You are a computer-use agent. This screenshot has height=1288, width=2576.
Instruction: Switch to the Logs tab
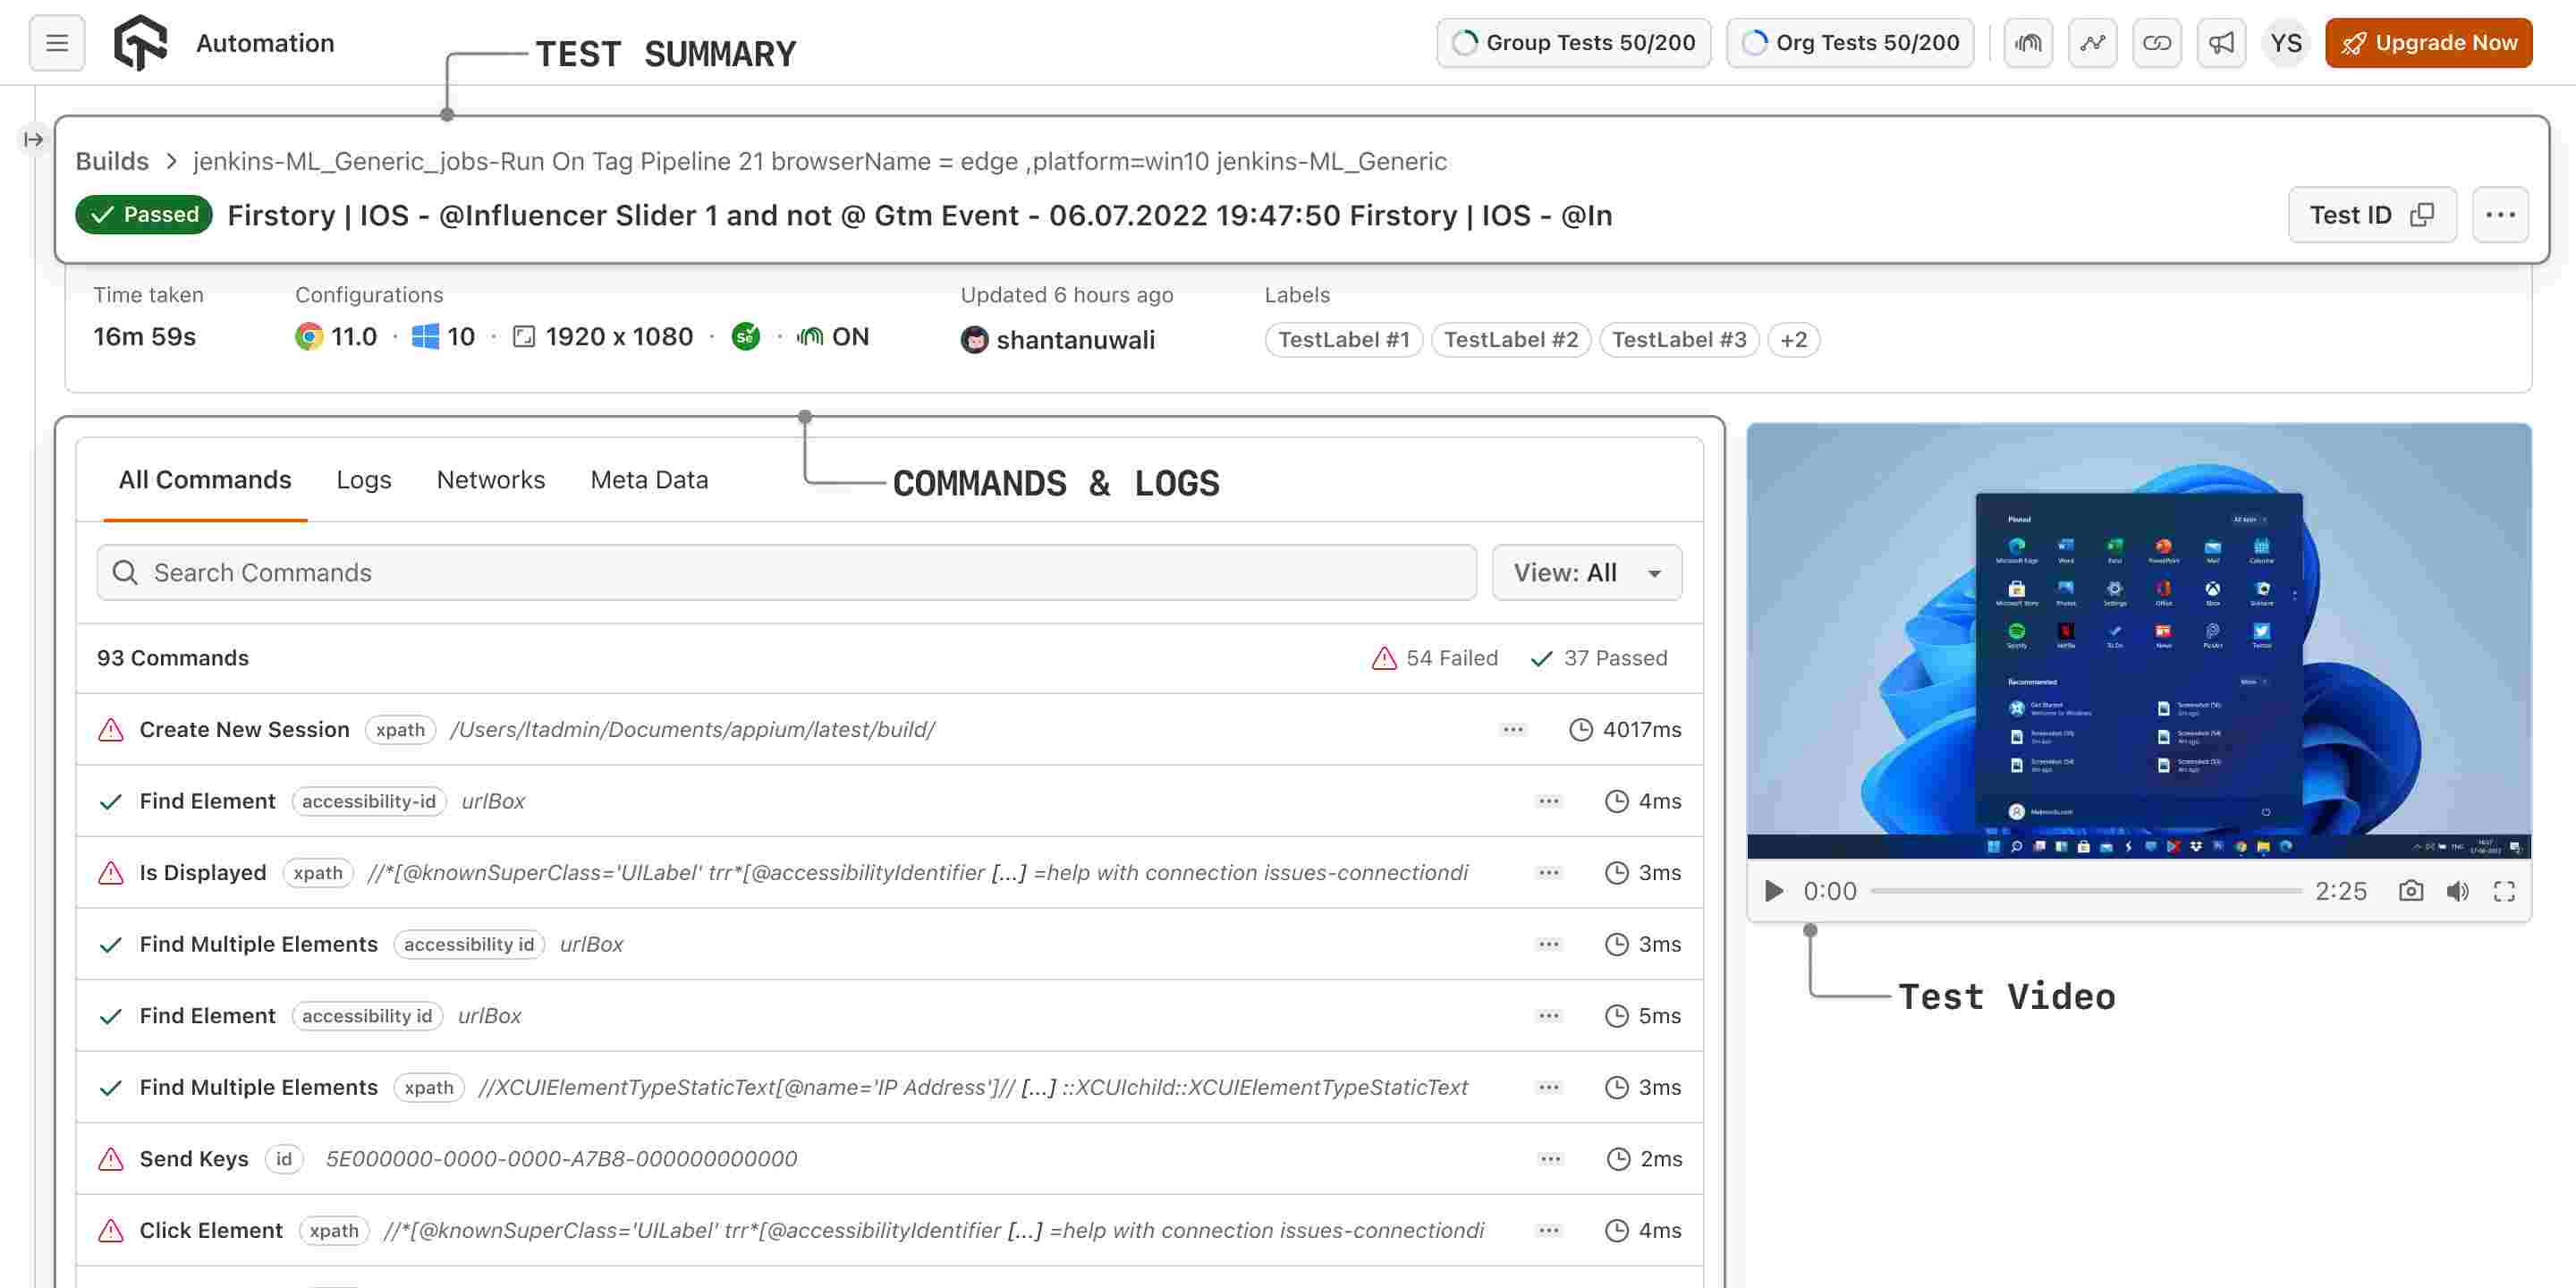[x=363, y=480]
